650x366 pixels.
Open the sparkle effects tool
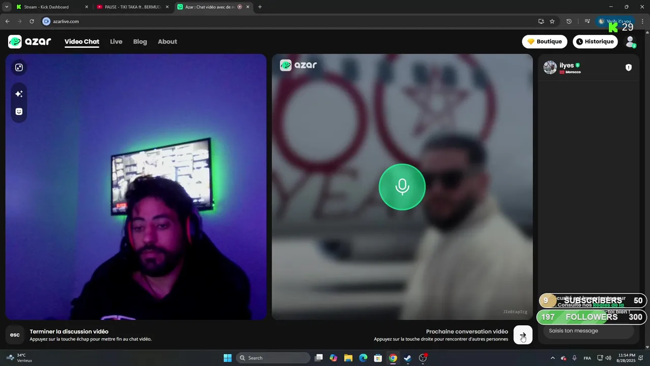(19, 94)
